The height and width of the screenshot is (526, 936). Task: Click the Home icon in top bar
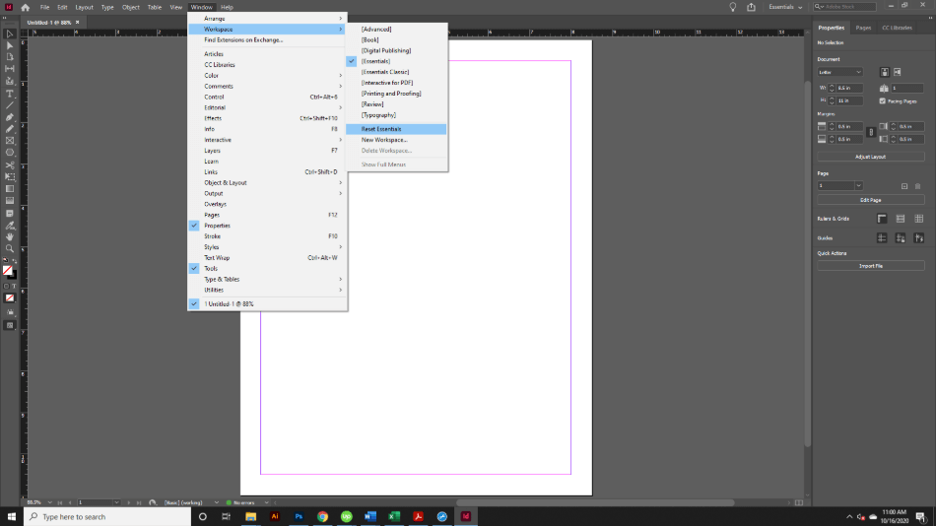click(25, 7)
